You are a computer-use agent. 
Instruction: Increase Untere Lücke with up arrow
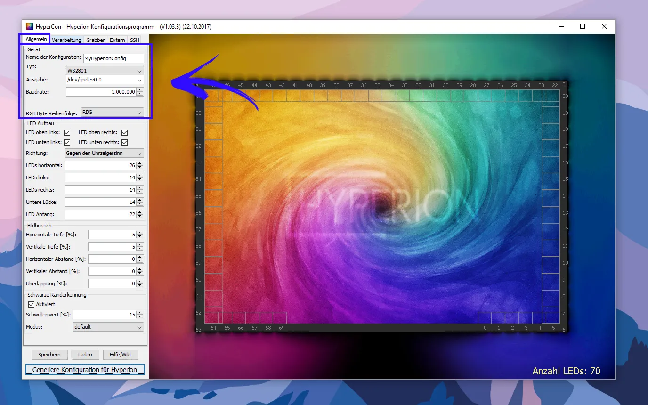click(140, 200)
